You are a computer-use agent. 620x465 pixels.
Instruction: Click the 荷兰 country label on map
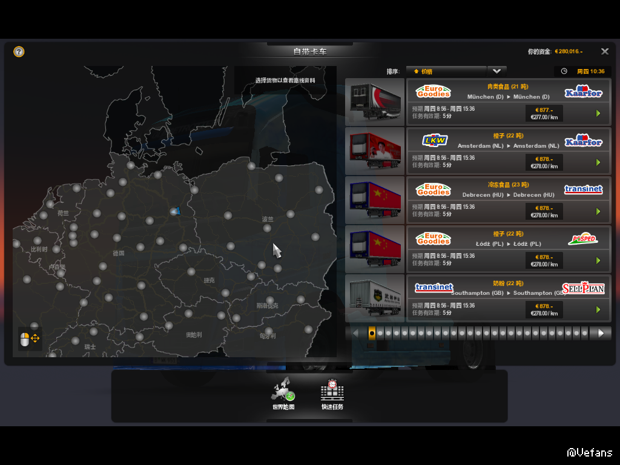63,213
